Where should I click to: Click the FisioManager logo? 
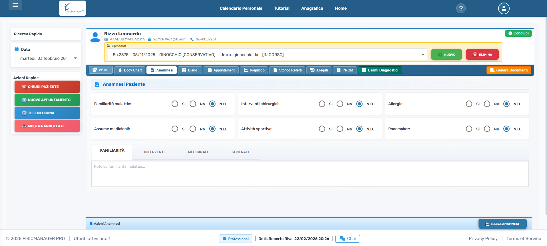73,8
